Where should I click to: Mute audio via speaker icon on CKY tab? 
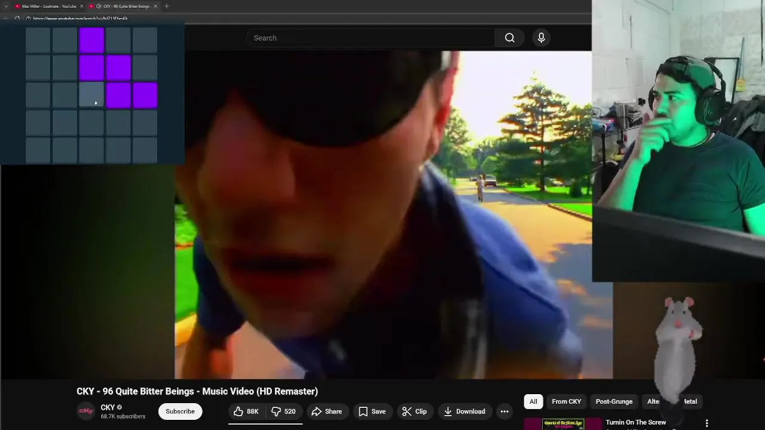99,6
